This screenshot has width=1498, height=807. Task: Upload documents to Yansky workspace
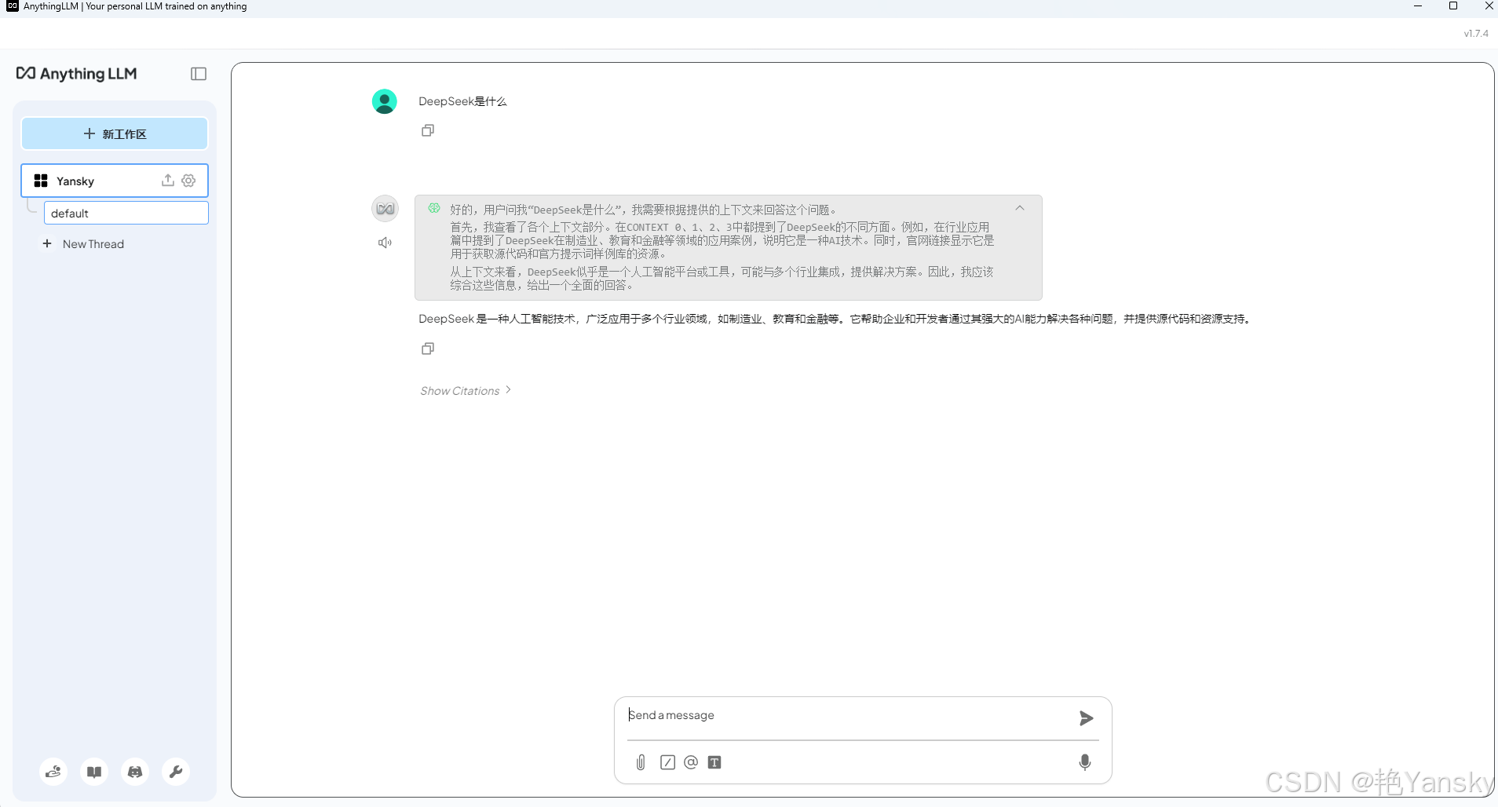click(x=167, y=180)
